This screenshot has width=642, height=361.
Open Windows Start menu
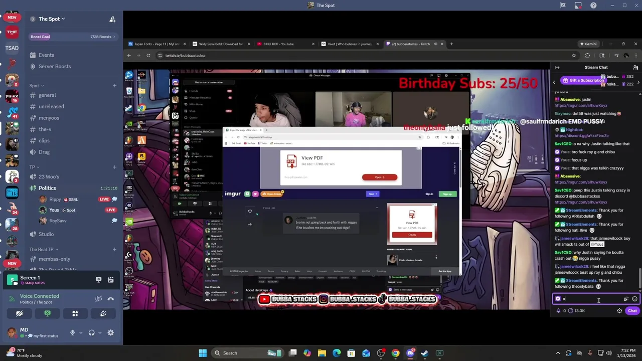pos(203,353)
